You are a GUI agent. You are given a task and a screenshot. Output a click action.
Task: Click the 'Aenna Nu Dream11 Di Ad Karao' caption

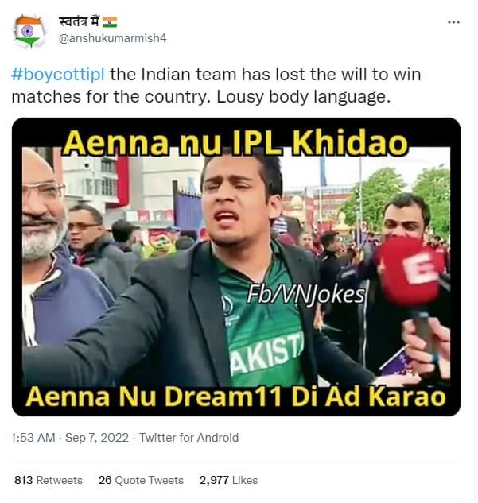click(235, 397)
